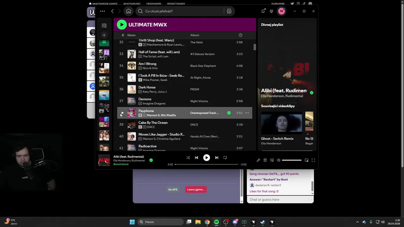Skip to the previous track
The image size is (404, 227).
196,158
